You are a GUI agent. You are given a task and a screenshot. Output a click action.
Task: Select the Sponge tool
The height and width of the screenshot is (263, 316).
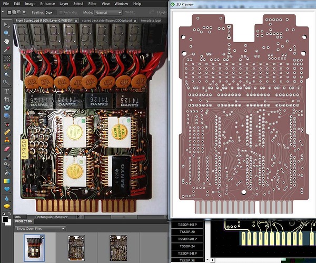(7, 206)
